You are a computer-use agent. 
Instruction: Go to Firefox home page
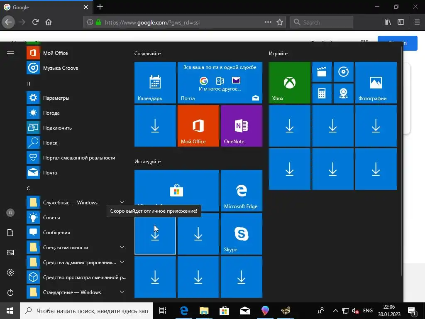click(x=49, y=22)
